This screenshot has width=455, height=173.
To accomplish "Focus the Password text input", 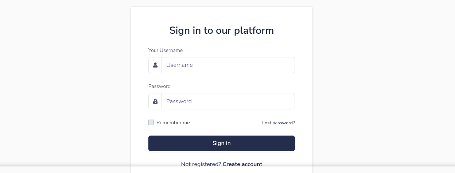I will 228,101.
